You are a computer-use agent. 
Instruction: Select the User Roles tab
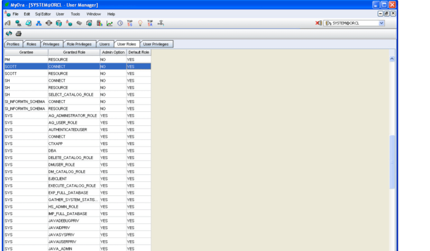point(127,44)
